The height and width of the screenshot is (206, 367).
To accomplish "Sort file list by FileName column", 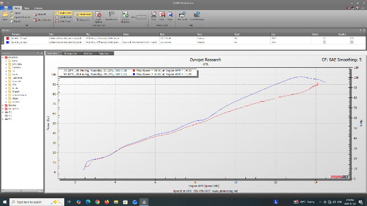I will pyautogui.click(x=29, y=34).
